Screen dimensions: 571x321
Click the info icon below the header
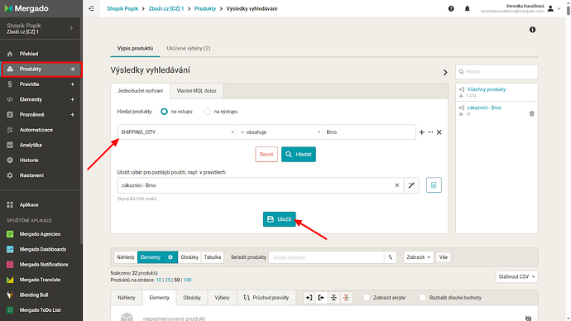tap(532, 30)
